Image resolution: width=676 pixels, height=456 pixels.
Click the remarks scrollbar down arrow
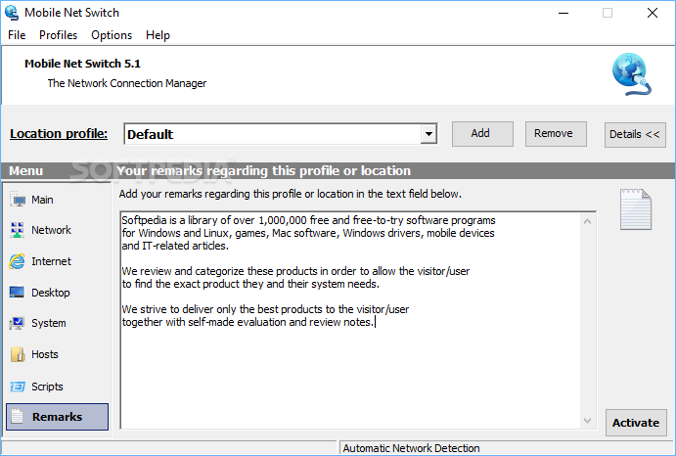point(587,420)
